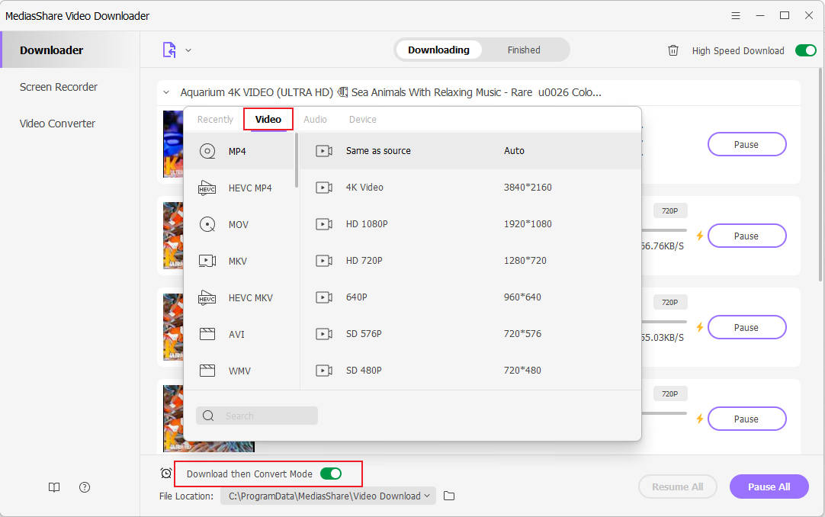Viewport: 825px width, 517px height.
Task: Click the 3840*2160 resolution value
Action: 528,188
